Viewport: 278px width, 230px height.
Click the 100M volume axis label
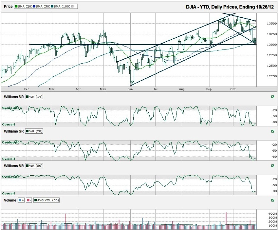point(272,226)
